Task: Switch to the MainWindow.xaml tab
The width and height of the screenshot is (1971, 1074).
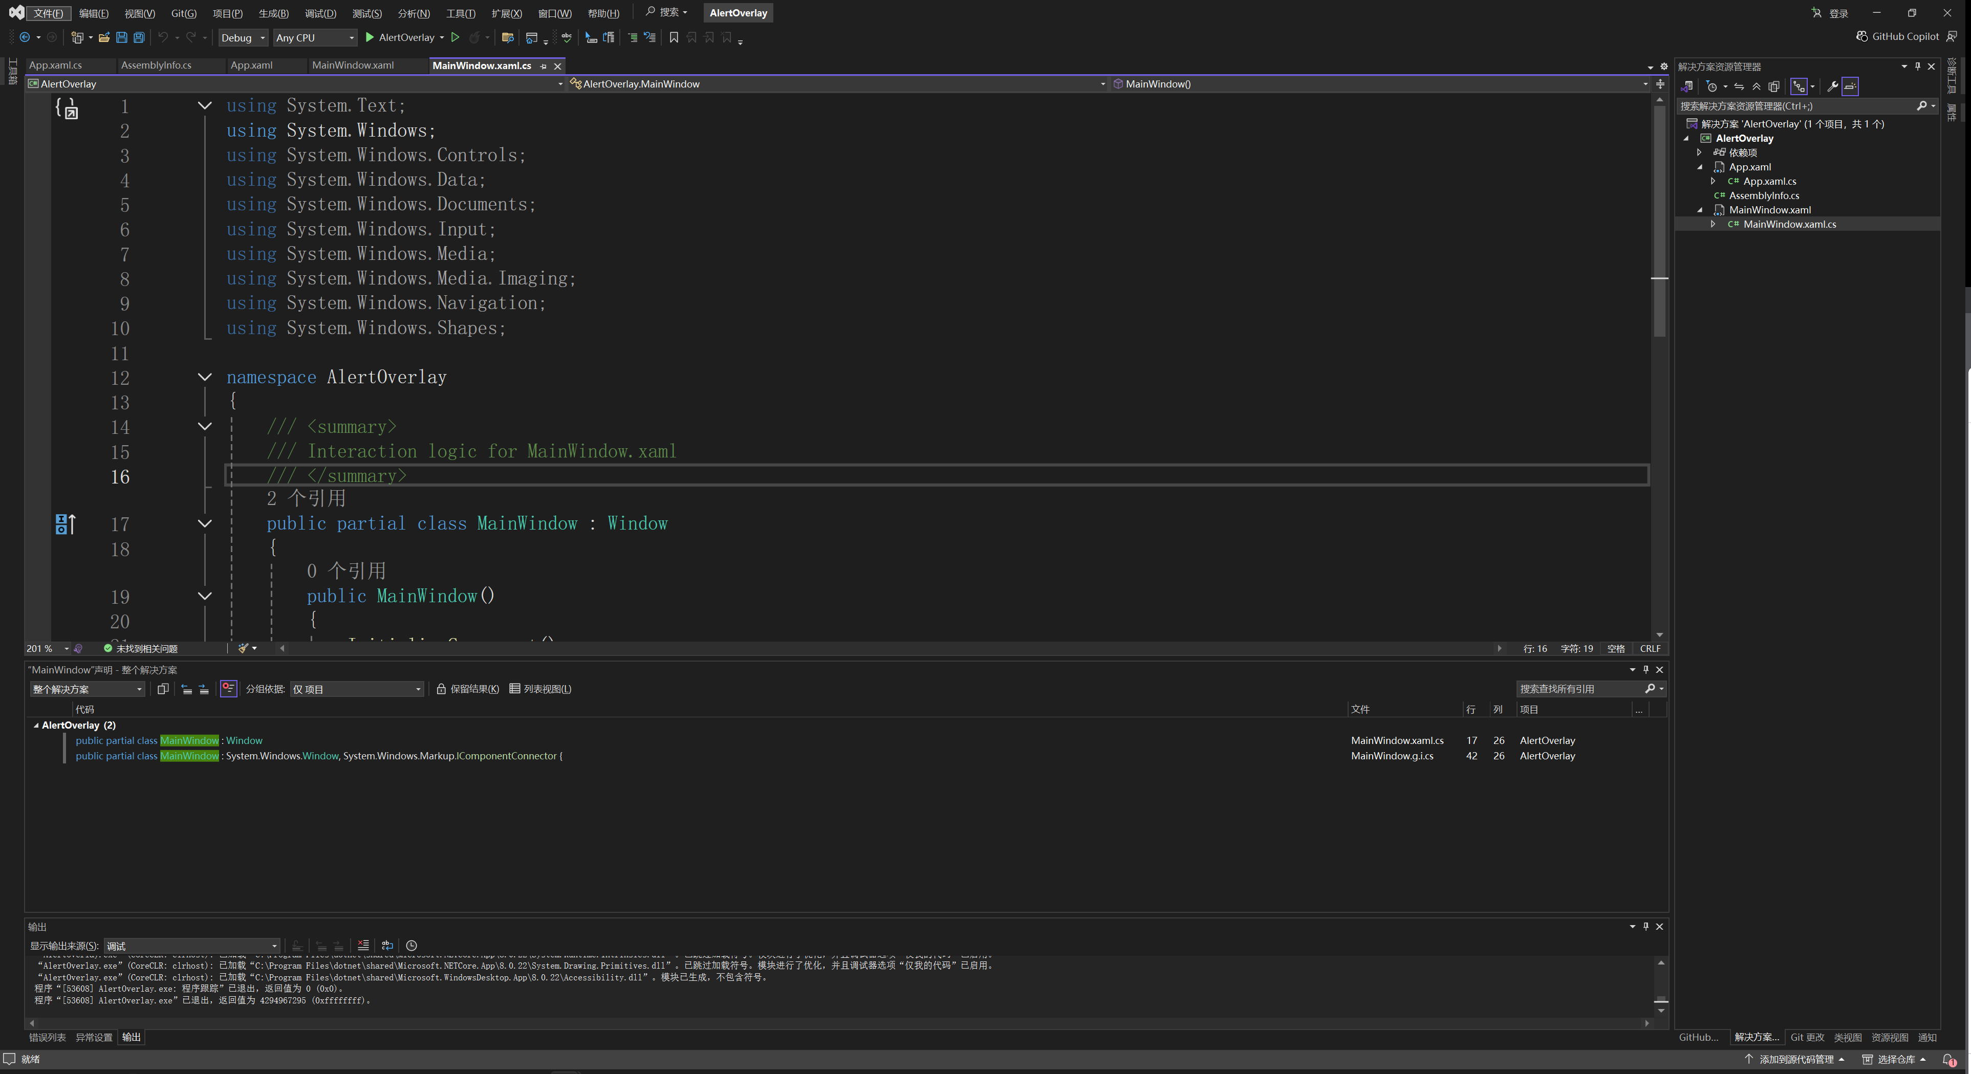Action: [x=353, y=66]
